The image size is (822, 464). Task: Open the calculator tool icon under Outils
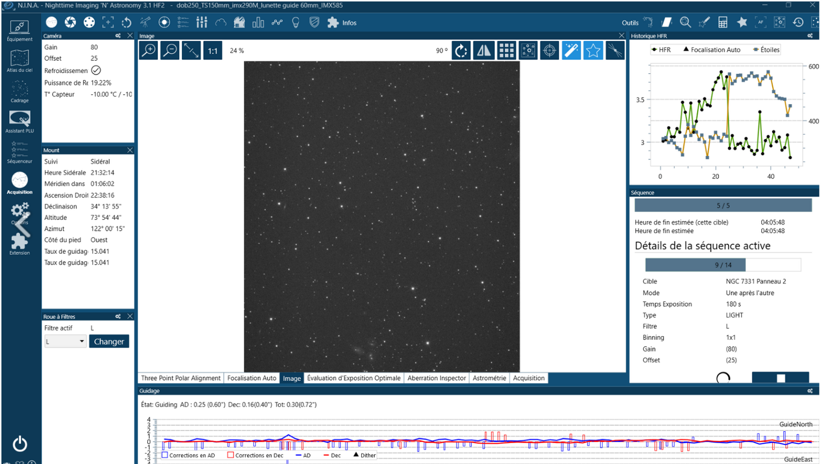point(723,22)
